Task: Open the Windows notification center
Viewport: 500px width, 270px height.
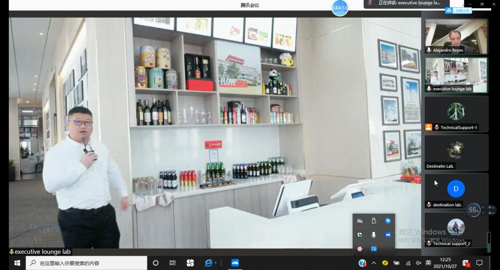Action: pos(479,263)
